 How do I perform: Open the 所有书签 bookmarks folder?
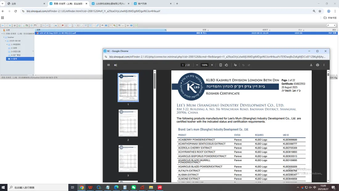[330, 18]
